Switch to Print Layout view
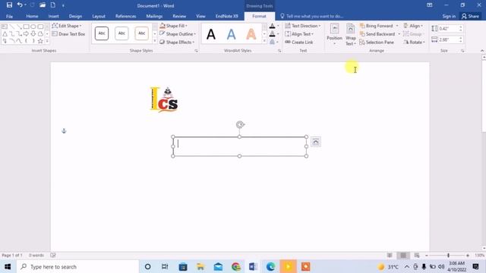 click(x=403, y=256)
